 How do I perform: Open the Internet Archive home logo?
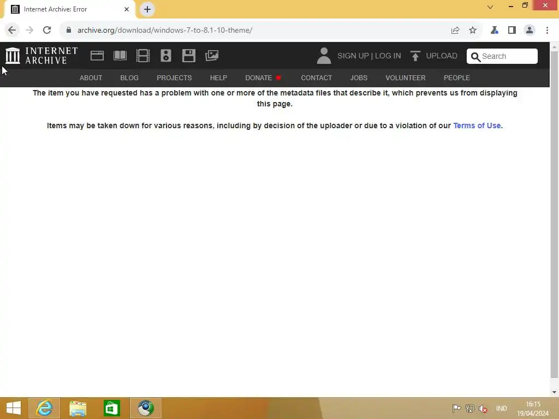(41, 56)
